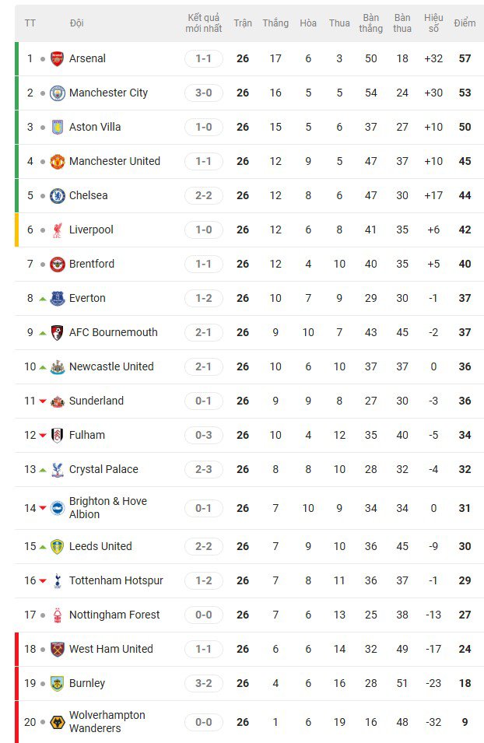Click Fulham's 0-3 latest result badge
This screenshot has width=484, height=743.
pos(204,435)
